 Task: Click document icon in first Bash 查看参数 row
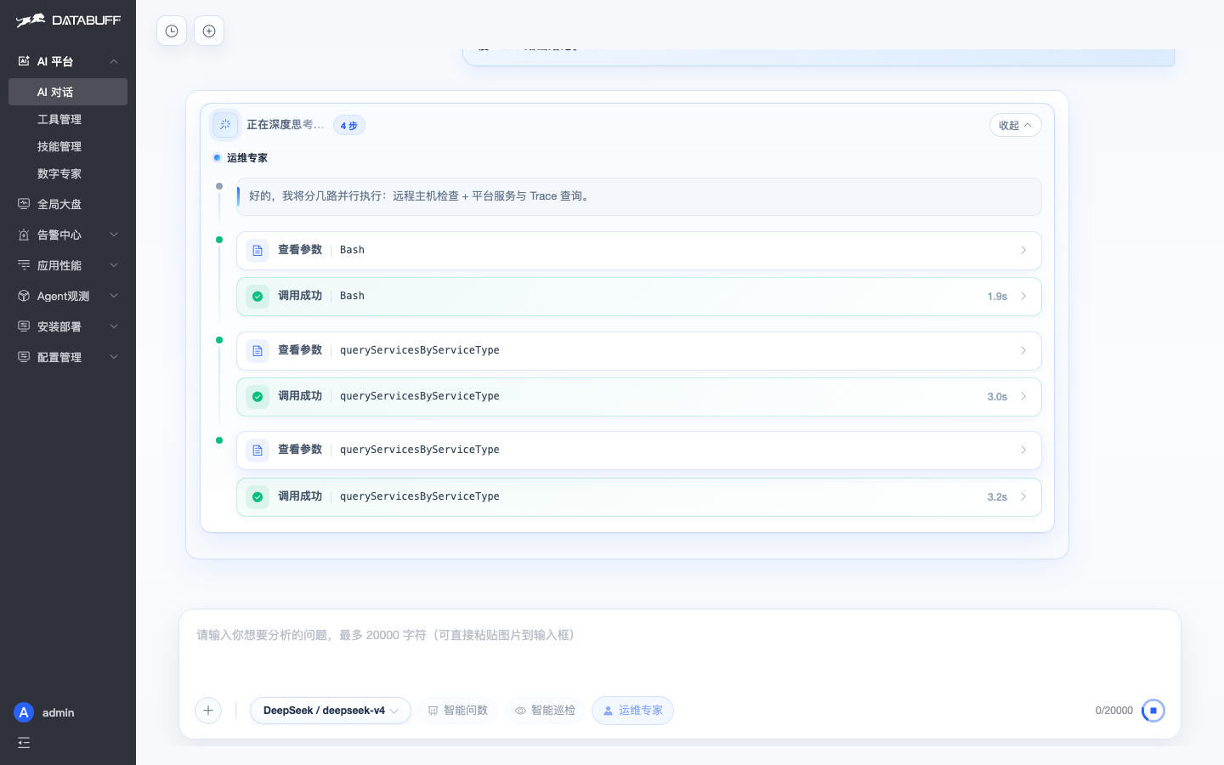click(258, 251)
